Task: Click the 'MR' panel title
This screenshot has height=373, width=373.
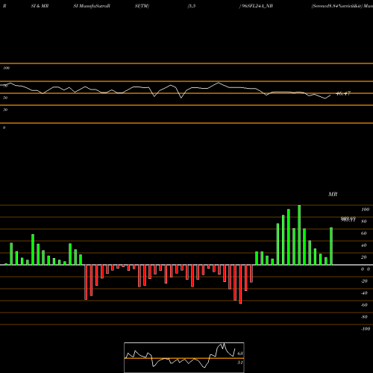Action: 333,194
